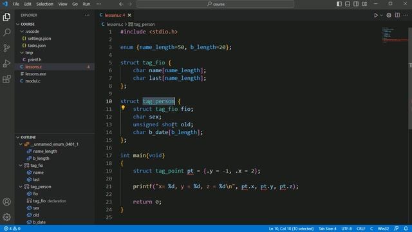Viewport: 412px width, 232px height.
Task: Toggle the primary side bar
Action: click(x=339, y=4)
